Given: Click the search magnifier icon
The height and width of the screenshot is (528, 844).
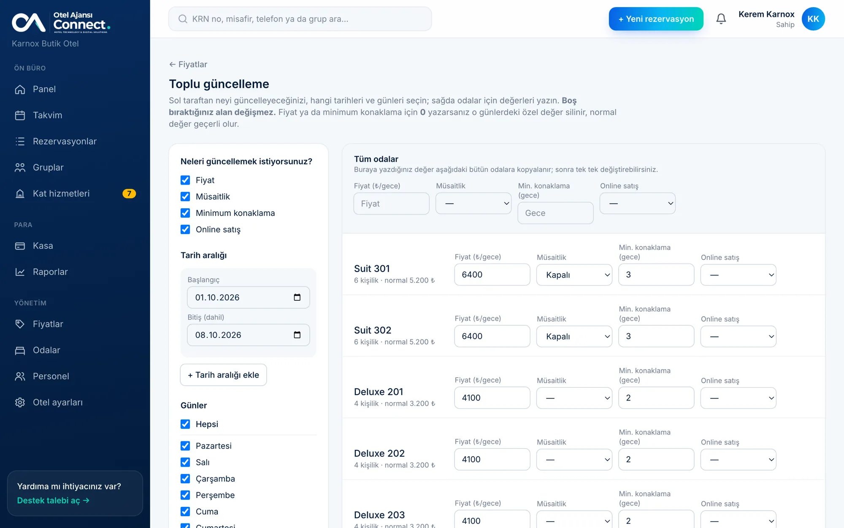Looking at the screenshot, I should [x=183, y=19].
